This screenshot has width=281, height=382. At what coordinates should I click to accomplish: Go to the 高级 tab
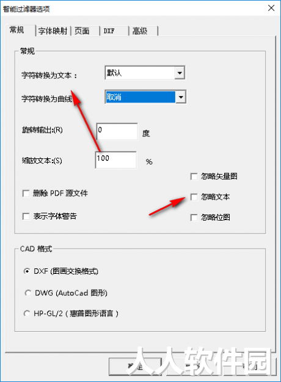coord(143,31)
